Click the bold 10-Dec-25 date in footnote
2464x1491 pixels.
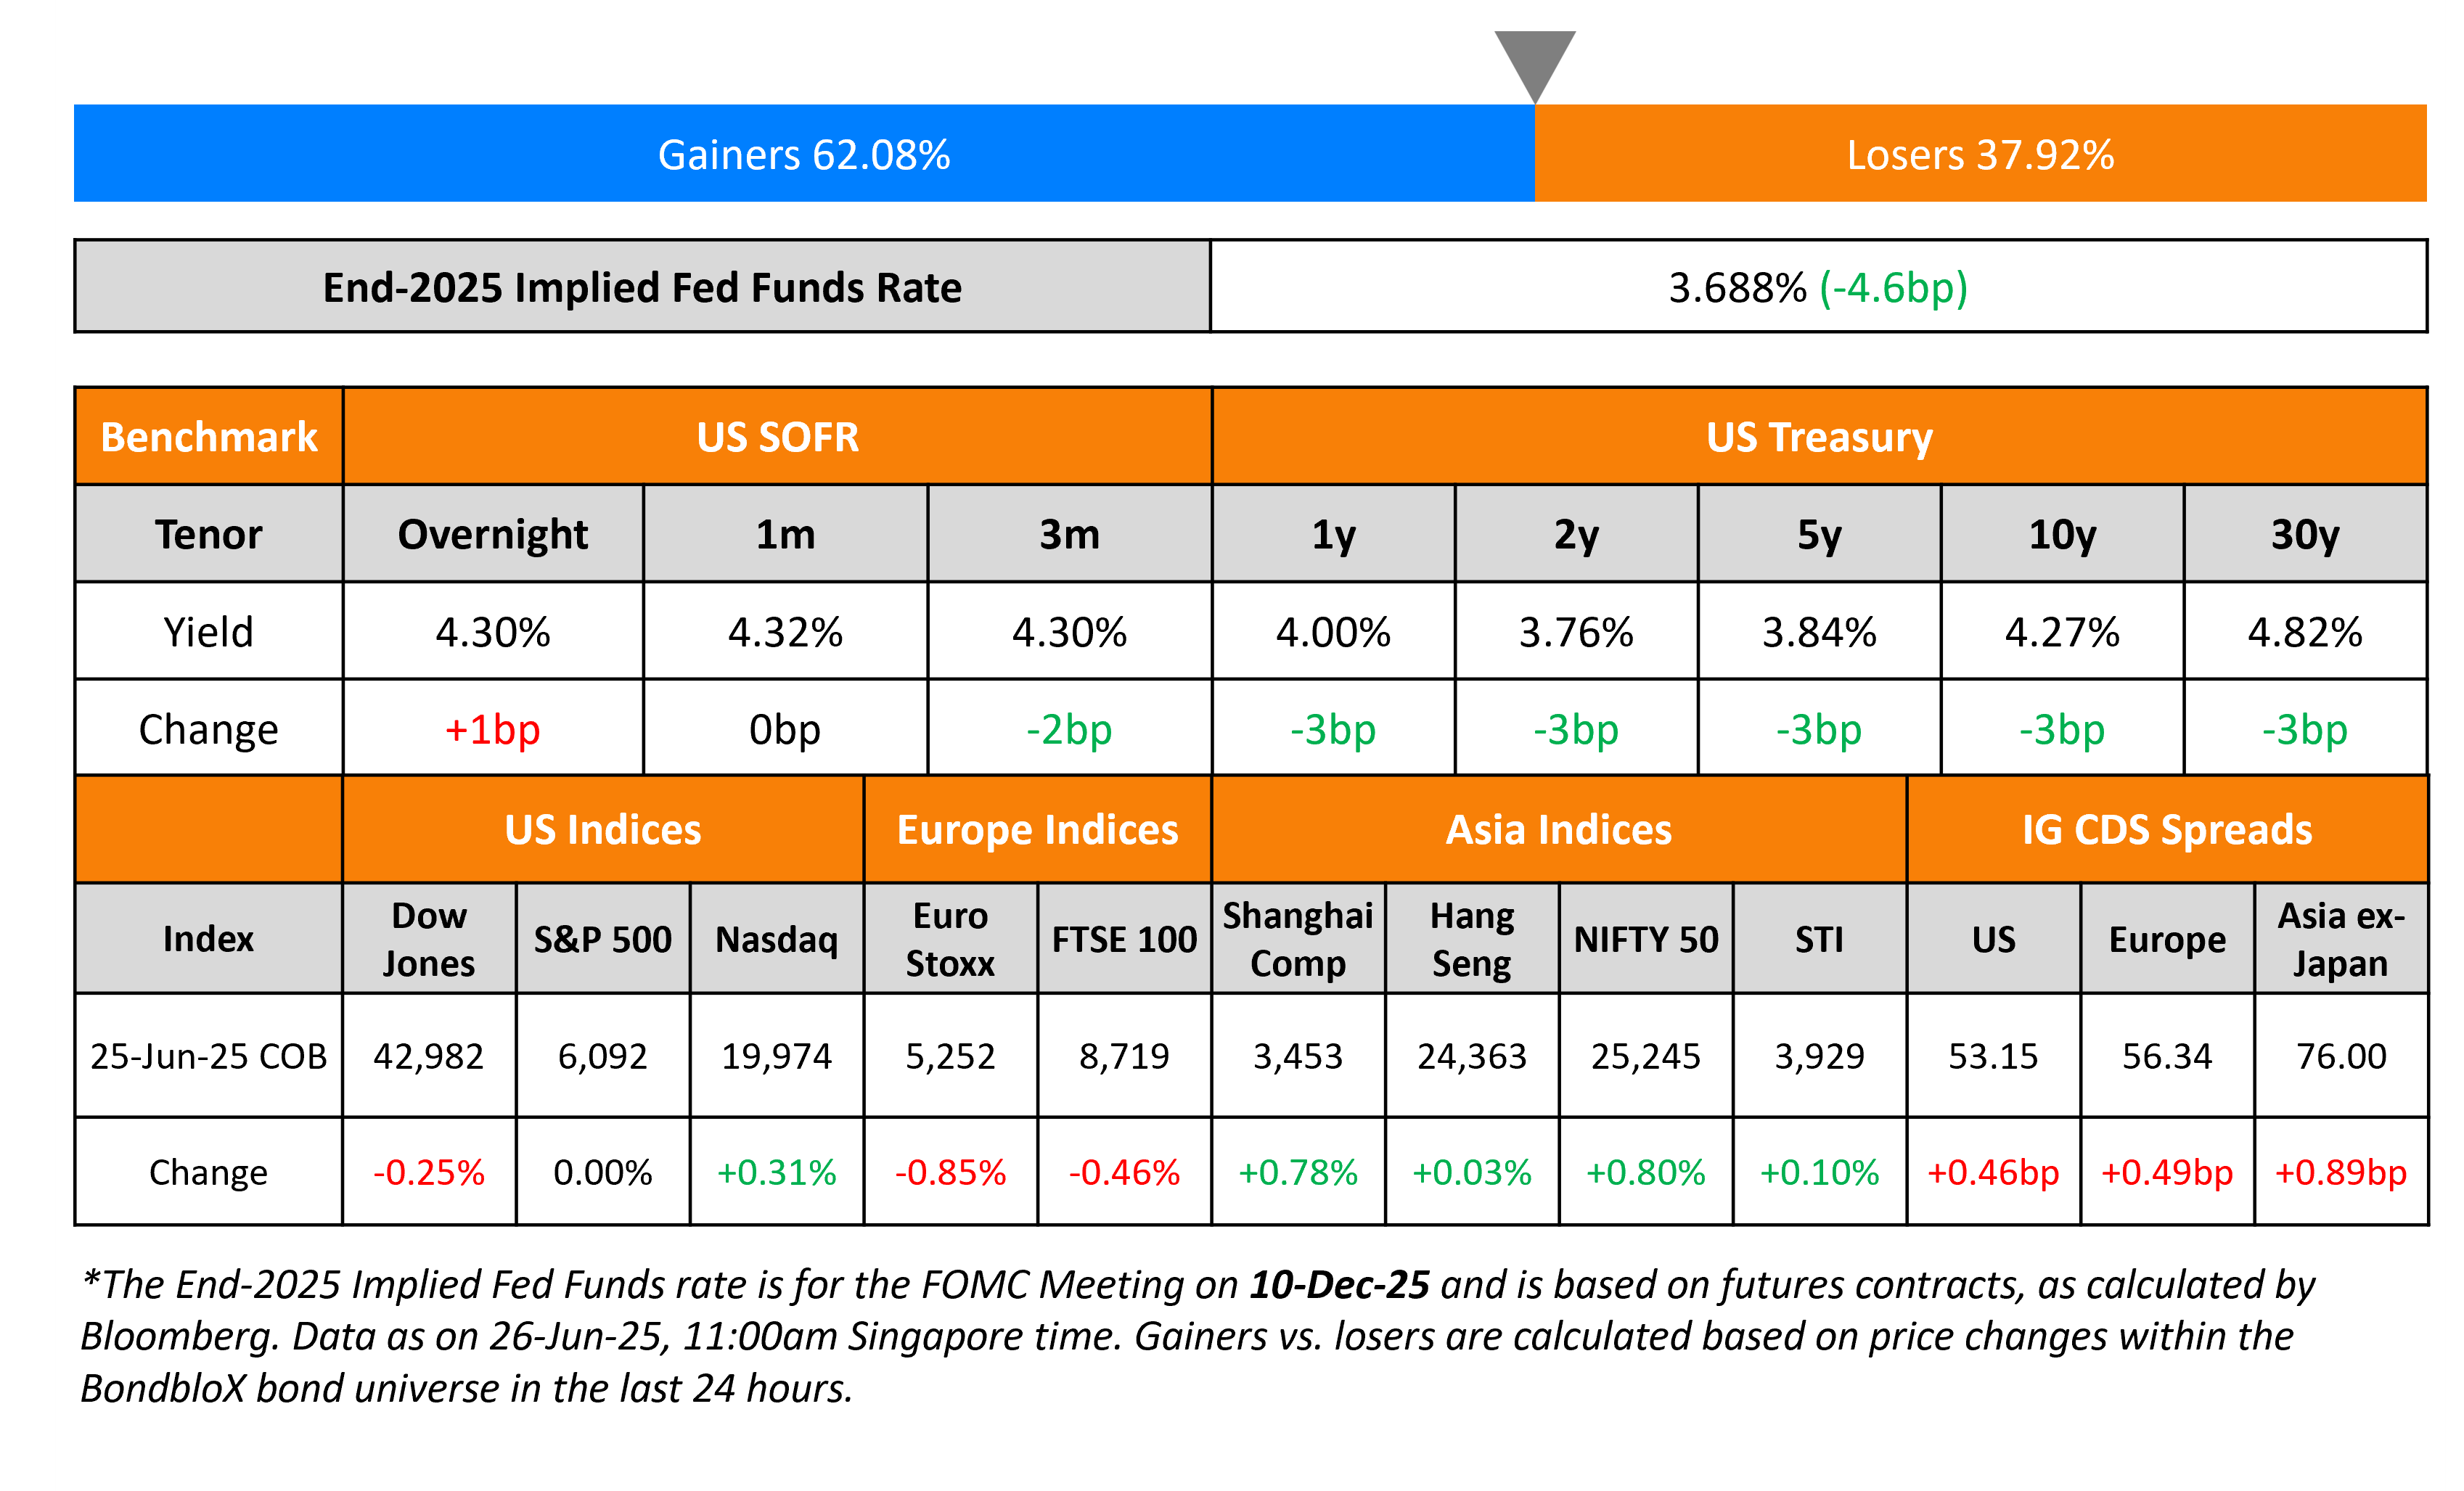[x=1339, y=1285]
